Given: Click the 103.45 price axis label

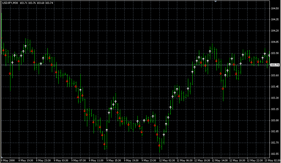Looking at the screenshot, I should pyautogui.click(x=275, y=87).
